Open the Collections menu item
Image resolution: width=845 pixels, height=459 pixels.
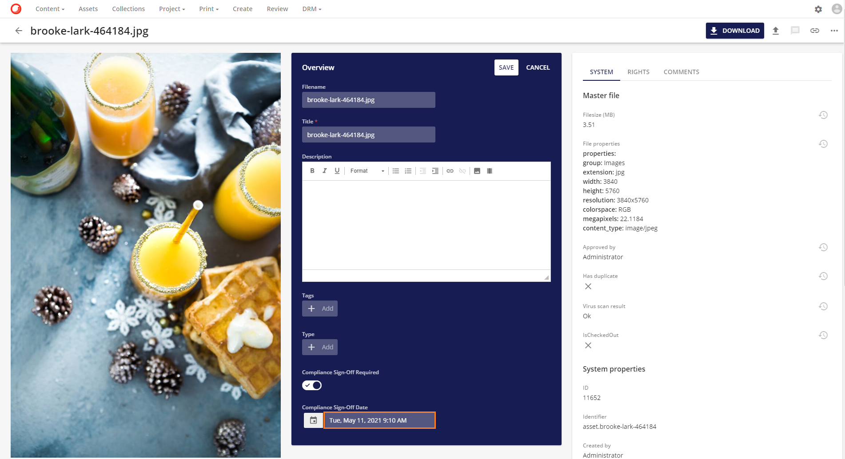[128, 9]
